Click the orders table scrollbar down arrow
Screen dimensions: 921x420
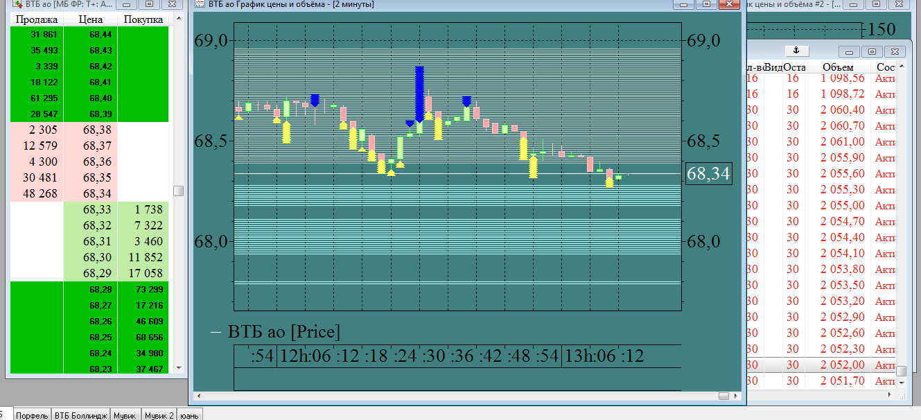901,383
